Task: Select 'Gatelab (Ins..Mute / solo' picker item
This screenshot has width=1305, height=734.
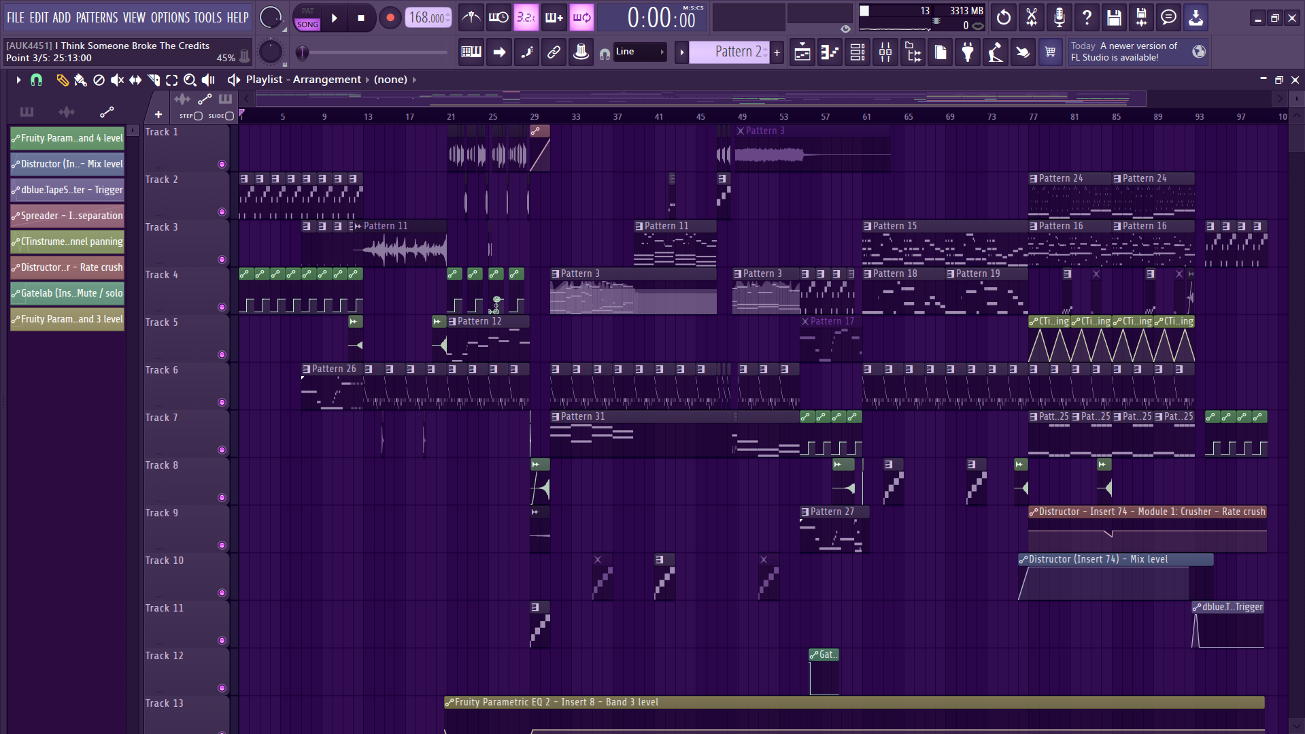Action: point(67,293)
